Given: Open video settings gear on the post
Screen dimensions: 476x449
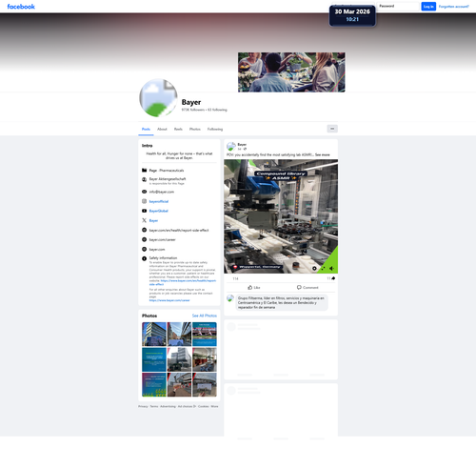Looking at the screenshot, I should [314, 269].
